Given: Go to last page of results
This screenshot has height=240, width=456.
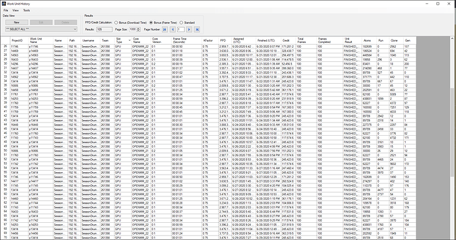Looking at the screenshot, I should [x=197, y=29].
